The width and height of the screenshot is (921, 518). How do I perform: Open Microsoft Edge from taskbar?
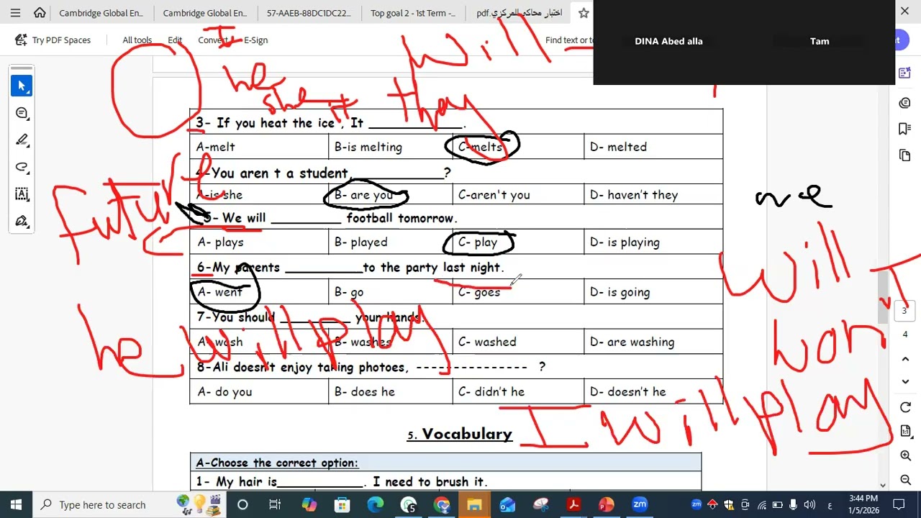pyautogui.click(x=375, y=505)
